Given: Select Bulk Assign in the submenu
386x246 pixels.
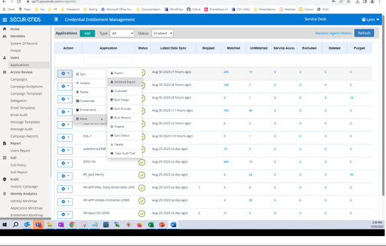Looking at the screenshot, I should (124, 100).
